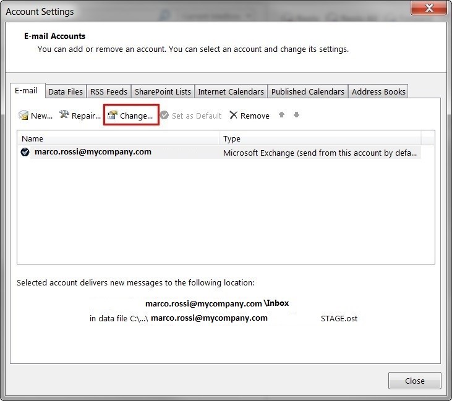The image size is (452, 401).
Task: Close the dialog with the Close button
Action: pos(414,381)
